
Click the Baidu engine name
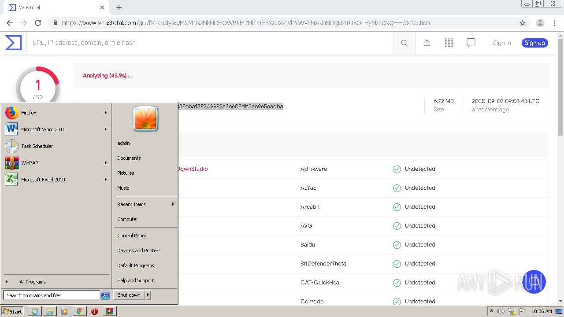(x=308, y=245)
